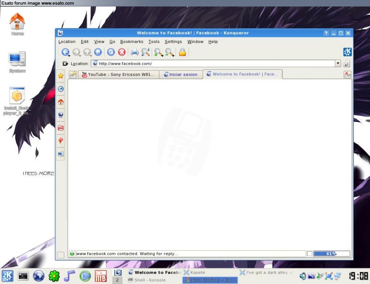The width and height of the screenshot is (370, 284).
Task: Click the padlock Security icon
Action: [182, 52]
